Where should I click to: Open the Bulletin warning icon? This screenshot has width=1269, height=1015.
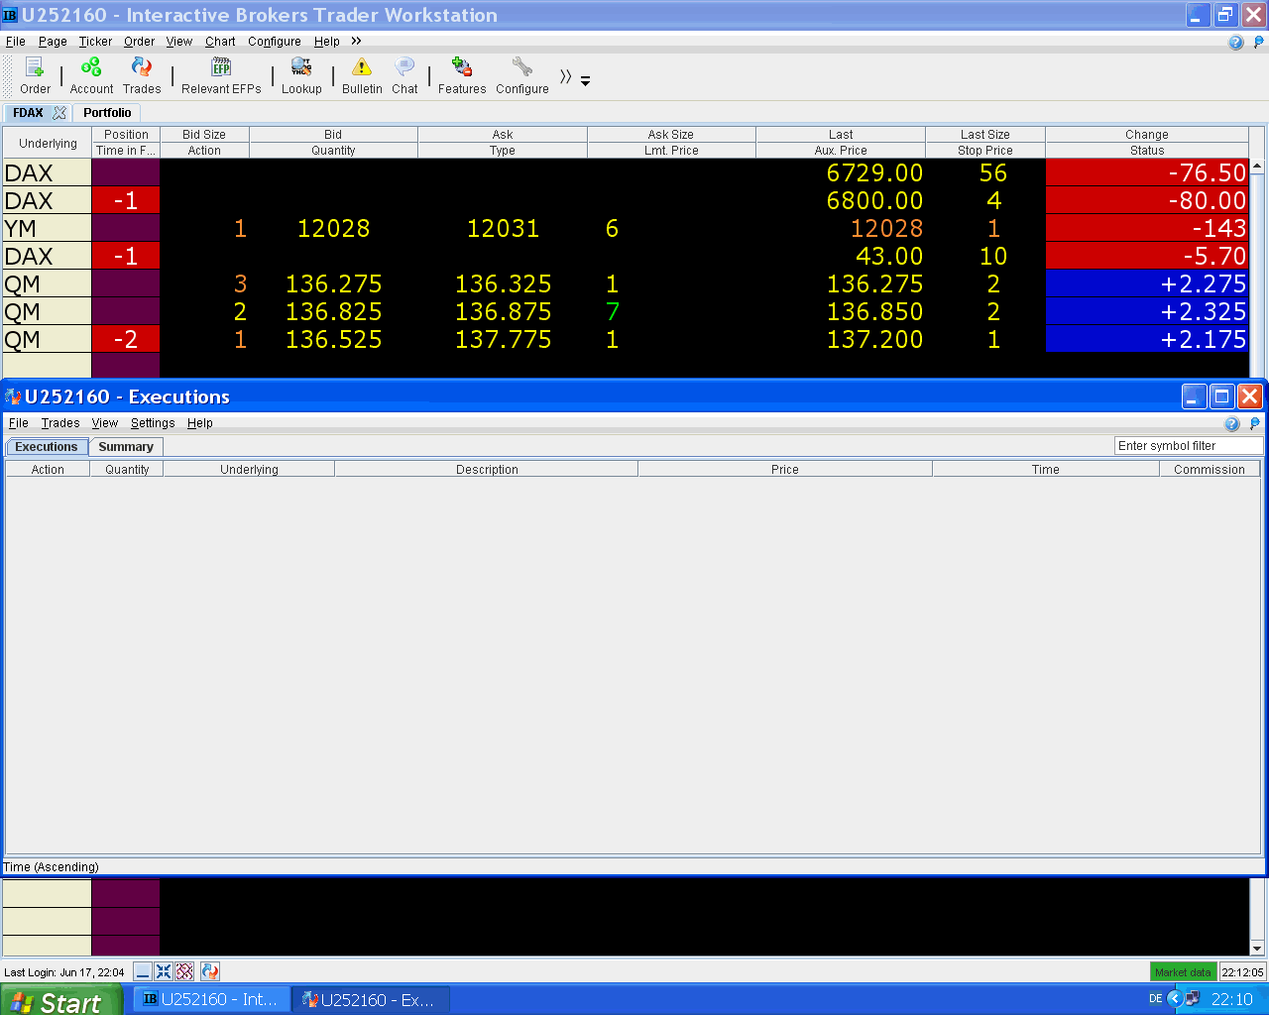click(x=362, y=75)
